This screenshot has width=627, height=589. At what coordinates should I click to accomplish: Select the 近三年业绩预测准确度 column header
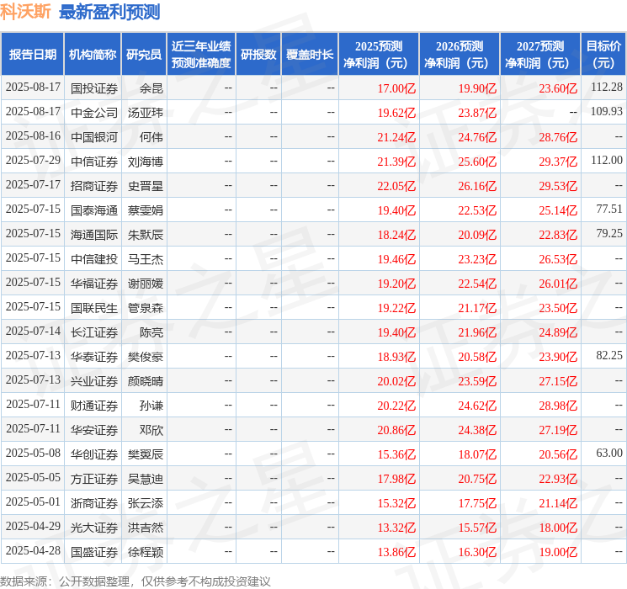(201, 55)
